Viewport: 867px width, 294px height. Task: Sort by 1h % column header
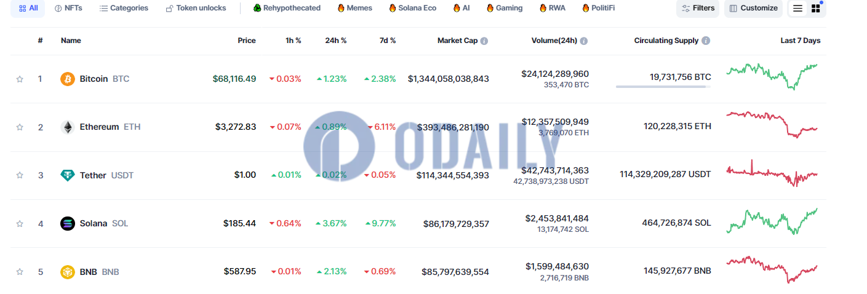point(294,41)
